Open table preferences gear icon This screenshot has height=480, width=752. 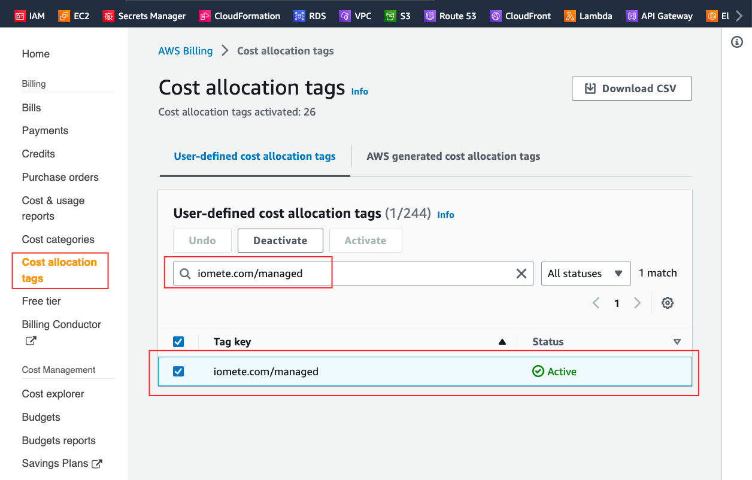668,303
